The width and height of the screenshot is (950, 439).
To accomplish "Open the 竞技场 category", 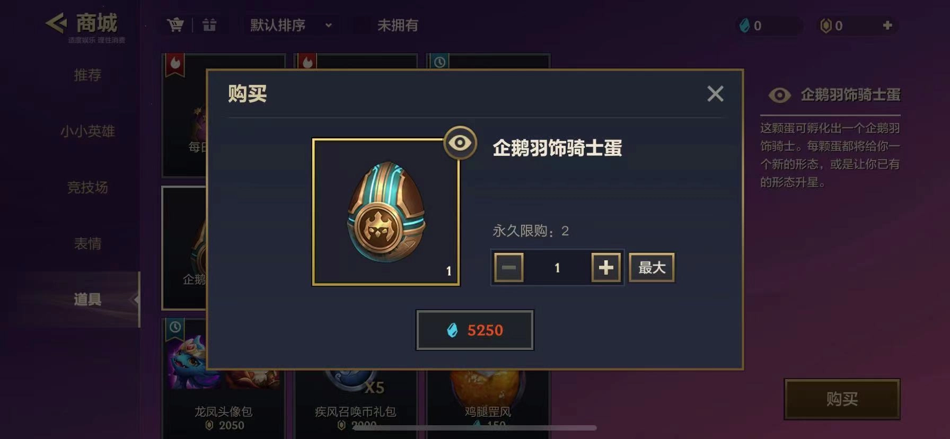I will tap(87, 188).
